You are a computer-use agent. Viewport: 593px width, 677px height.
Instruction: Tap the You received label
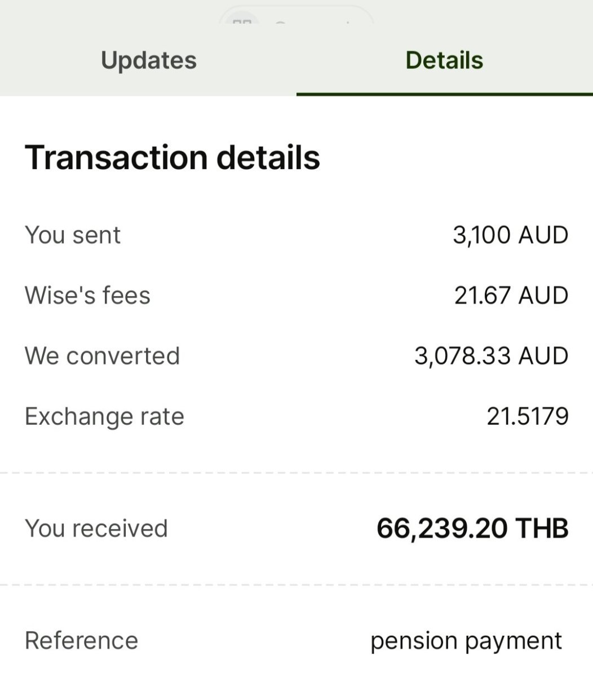[x=96, y=529]
